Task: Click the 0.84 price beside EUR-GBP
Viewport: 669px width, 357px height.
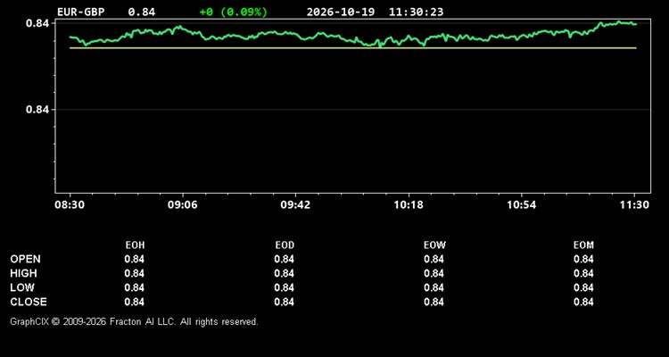Action: tap(142, 12)
